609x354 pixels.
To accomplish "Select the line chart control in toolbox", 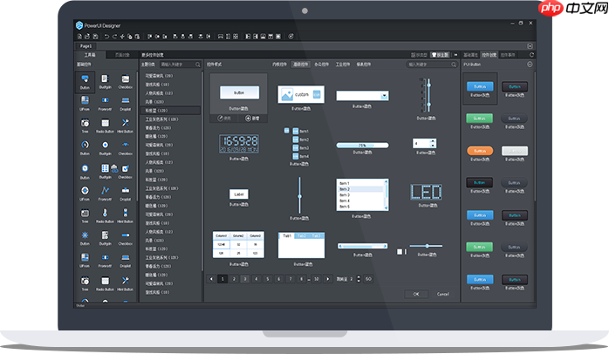I will [x=105, y=193].
